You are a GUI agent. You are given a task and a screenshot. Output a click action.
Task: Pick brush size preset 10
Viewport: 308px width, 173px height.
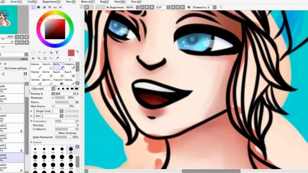[x=35, y=150]
